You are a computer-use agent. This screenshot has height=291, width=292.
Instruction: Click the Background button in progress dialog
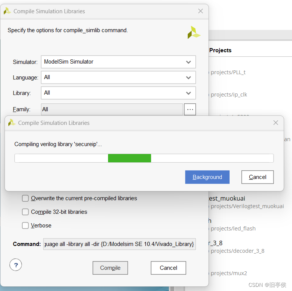(x=207, y=177)
